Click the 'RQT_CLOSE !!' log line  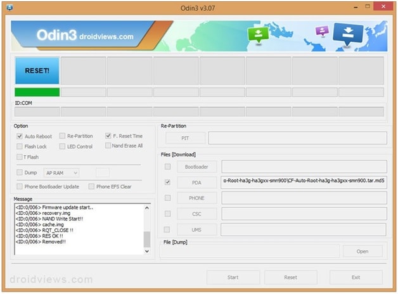(44, 230)
